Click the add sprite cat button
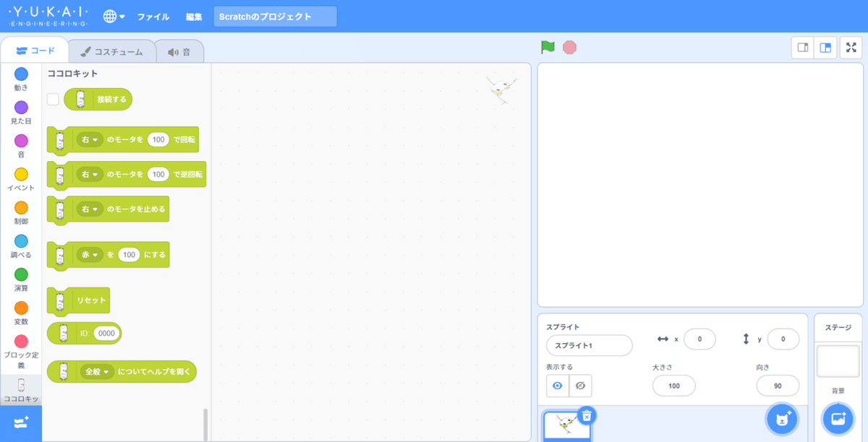The image size is (868, 442). (x=780, y=419)
